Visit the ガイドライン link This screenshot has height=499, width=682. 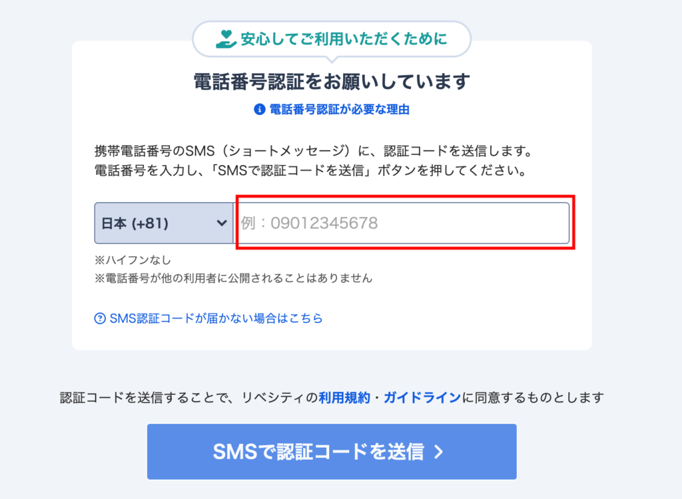point(422,398)
